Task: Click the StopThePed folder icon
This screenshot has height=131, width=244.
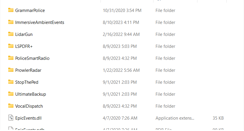Action: (x=11, y=82)
